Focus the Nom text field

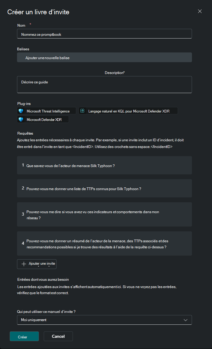click(x=104, y=34)
